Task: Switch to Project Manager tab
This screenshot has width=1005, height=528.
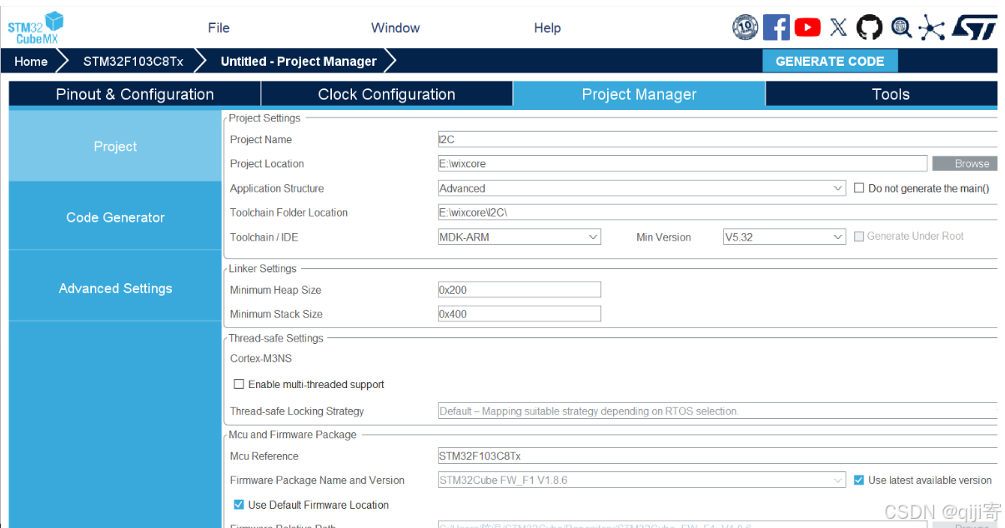Action: (x=639, y=94)
